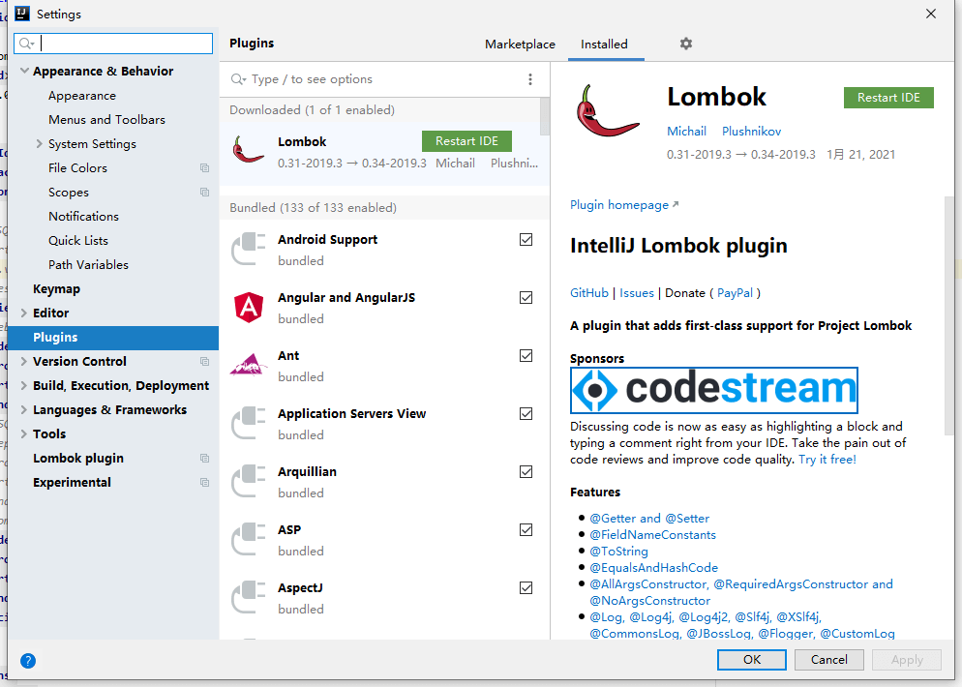Click the Try it free! link

(x=827, y=460)
